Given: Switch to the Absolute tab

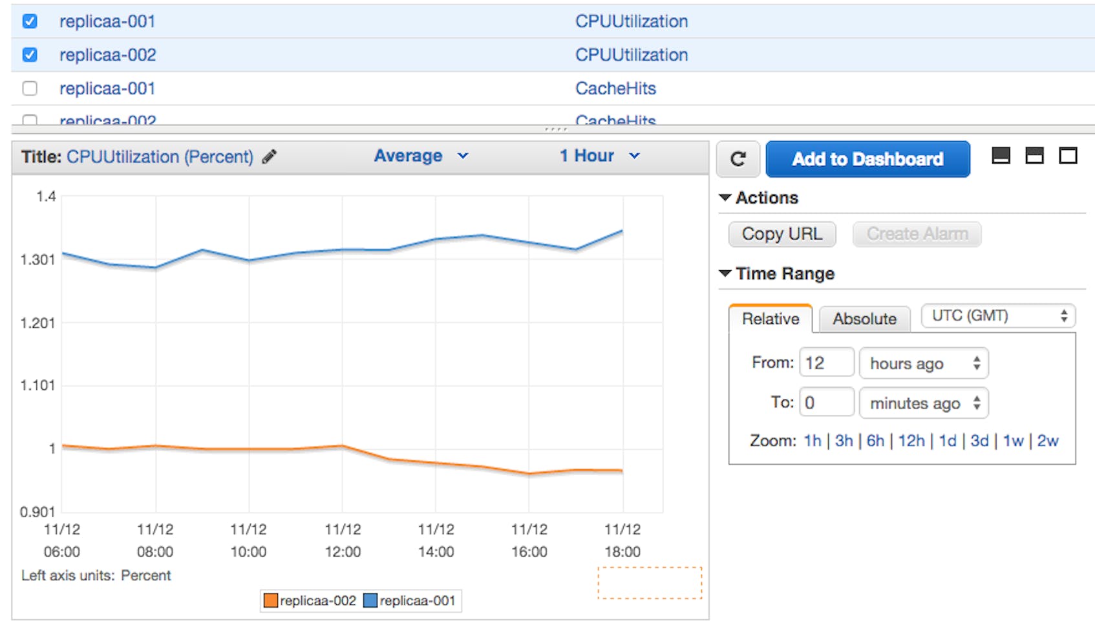Looking at the screenshot, I should pyautogui.click(x=864, y=319).
